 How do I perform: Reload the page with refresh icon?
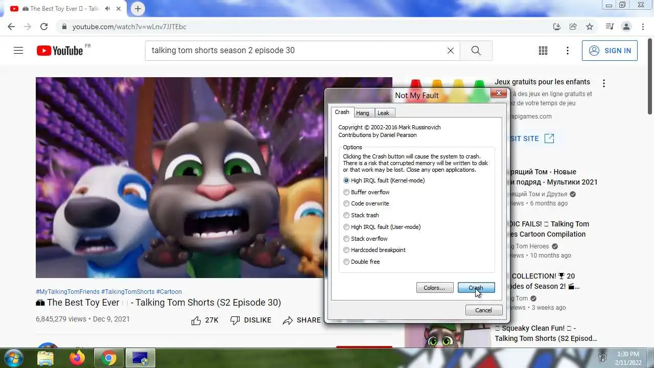click(44, 27)
